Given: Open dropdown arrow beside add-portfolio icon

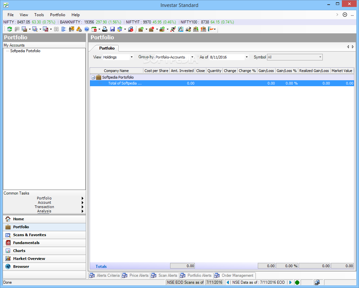Looking at the screenshot, I should tap(146, 29).
